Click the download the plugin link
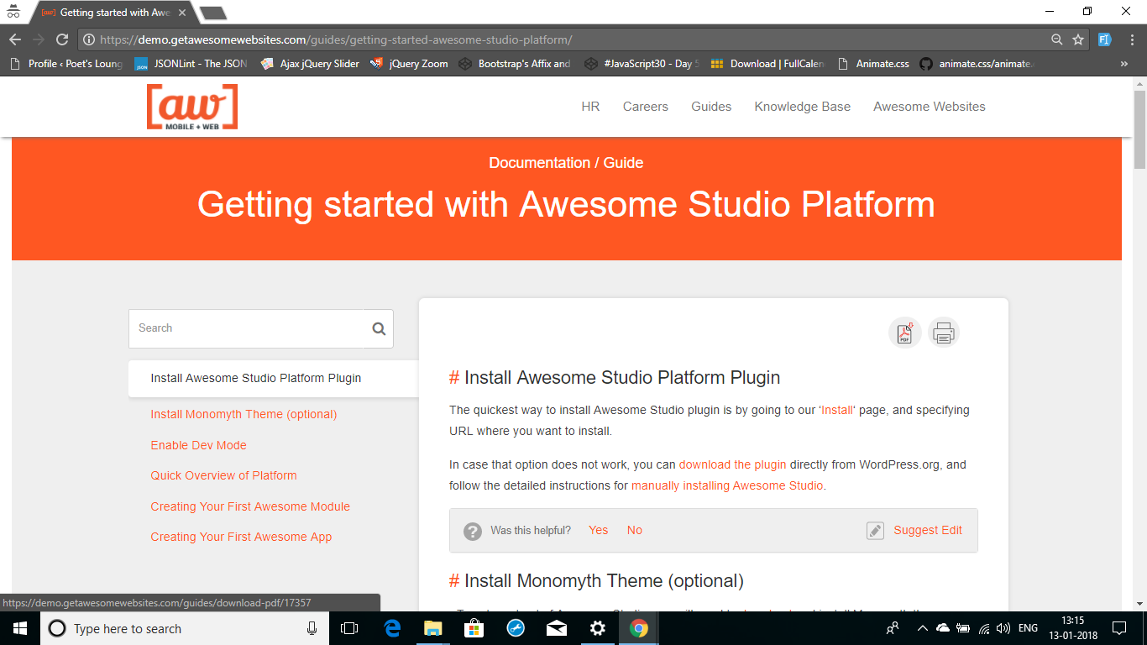Image resolution: width=1147 pixels, height=645 pixels. (x=733, y=464)
